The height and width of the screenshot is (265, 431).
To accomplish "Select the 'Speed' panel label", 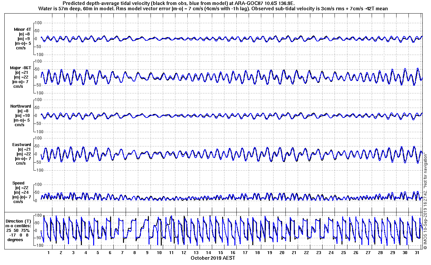I will pos(19,183).
